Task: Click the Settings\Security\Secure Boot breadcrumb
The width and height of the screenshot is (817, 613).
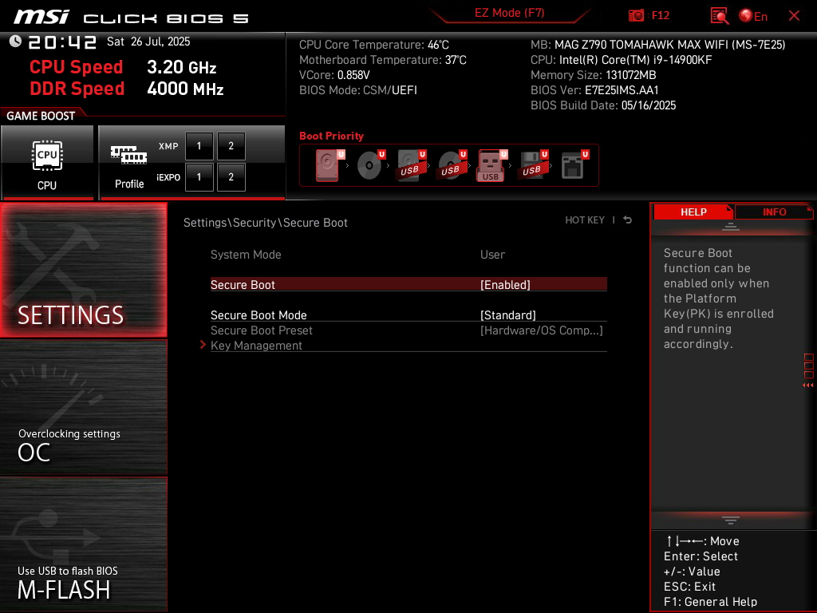Action: (x=265, y=223)
